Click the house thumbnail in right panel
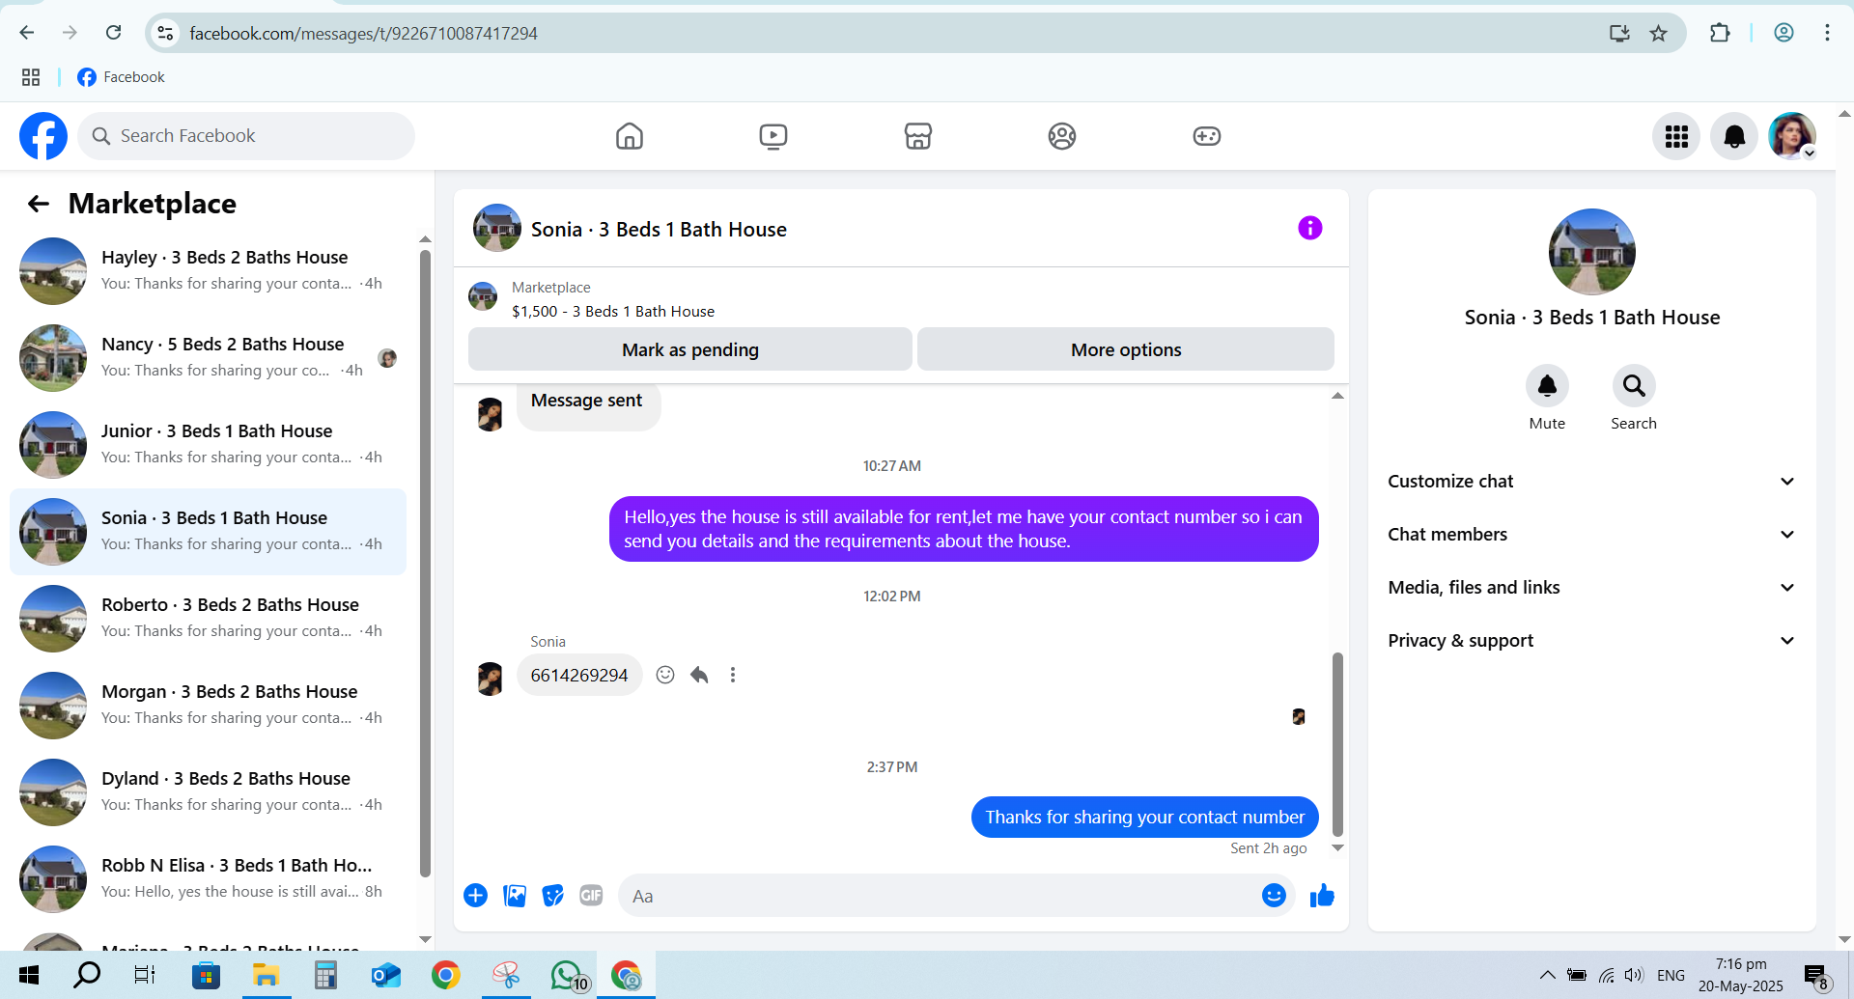 (x=1591, y=252)
